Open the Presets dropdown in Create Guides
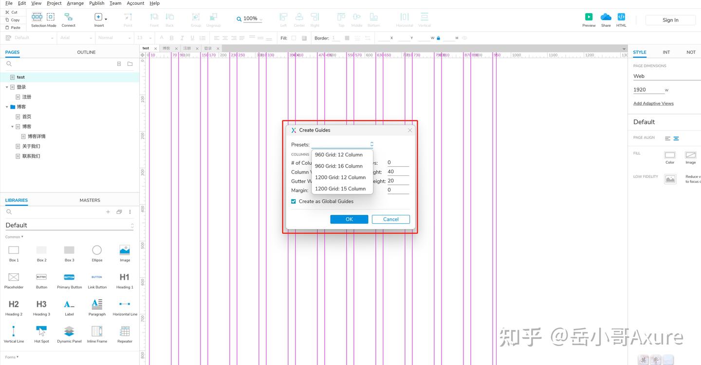The width and height of the screenshot is (701, 365). 343,144
